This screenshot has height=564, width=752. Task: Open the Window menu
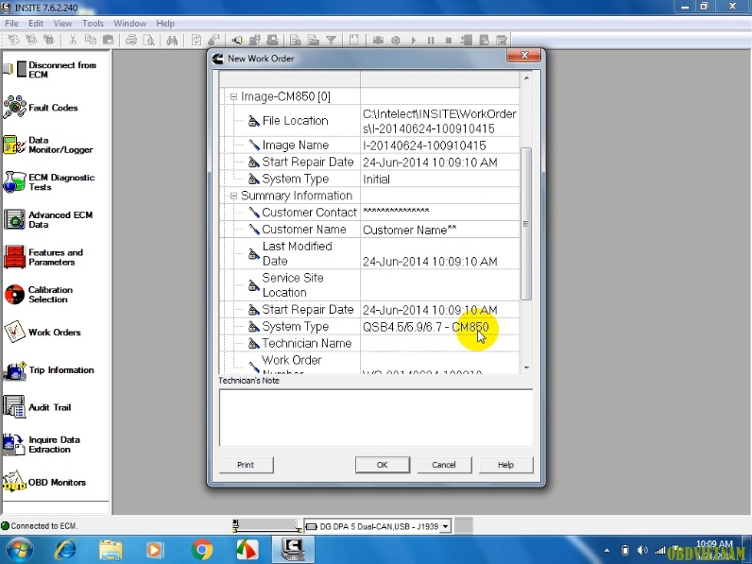(x=129, y=23)
